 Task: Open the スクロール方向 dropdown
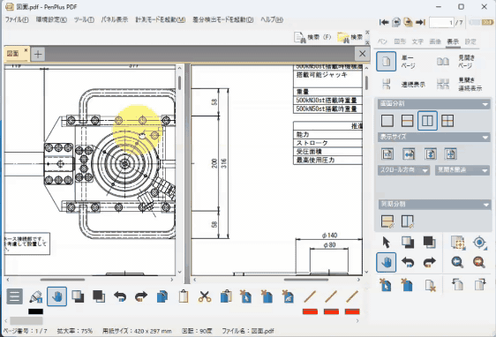pos(403,170)
